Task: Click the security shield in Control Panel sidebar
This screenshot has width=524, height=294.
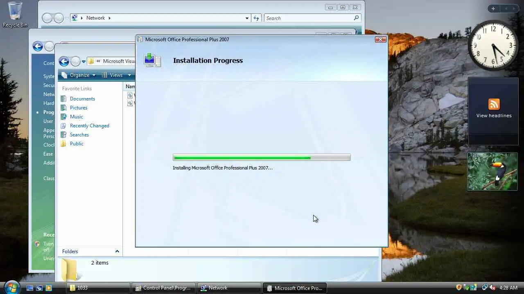Action: (37, 244)
